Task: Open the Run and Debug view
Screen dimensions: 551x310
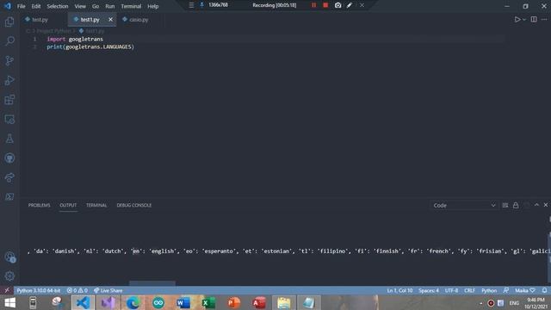Action: 9,80
